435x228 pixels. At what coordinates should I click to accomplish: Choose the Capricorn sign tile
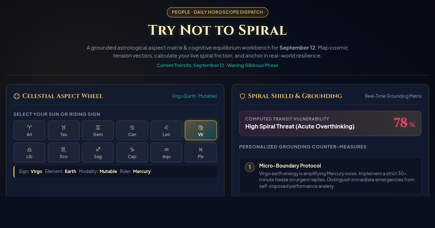132,152
